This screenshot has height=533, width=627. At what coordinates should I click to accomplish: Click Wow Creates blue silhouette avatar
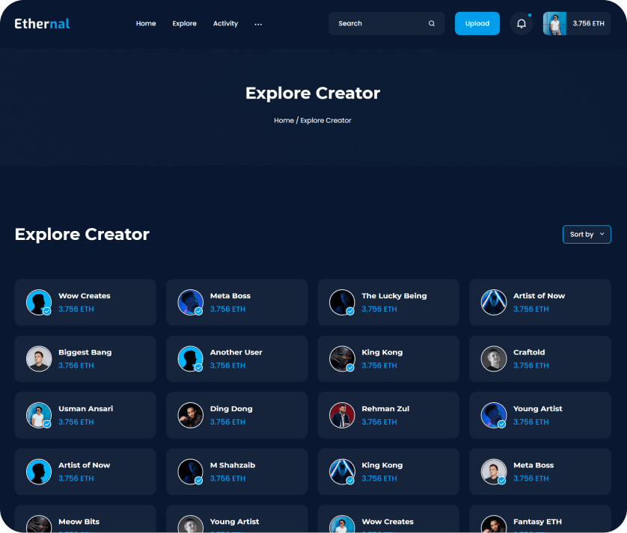pos(39,303)
